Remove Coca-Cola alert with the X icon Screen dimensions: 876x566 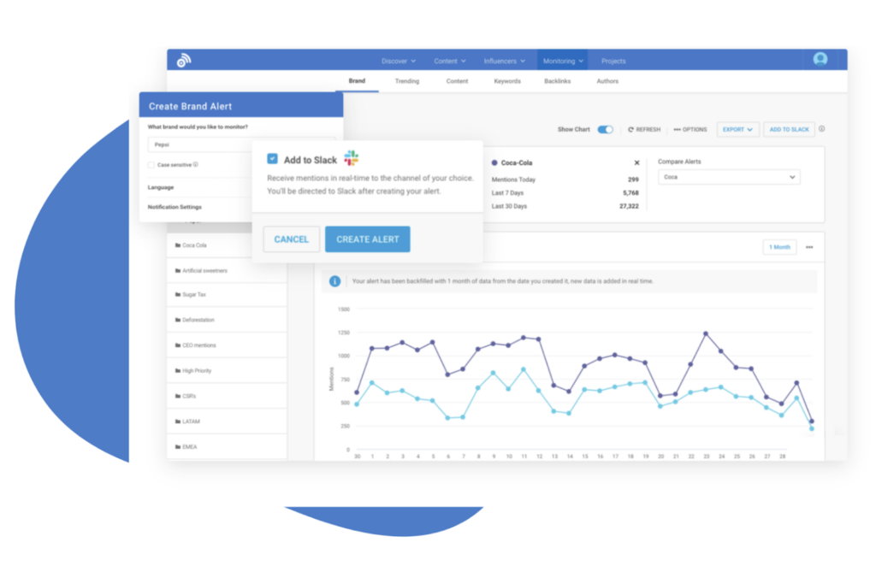(x=636, y=163)
